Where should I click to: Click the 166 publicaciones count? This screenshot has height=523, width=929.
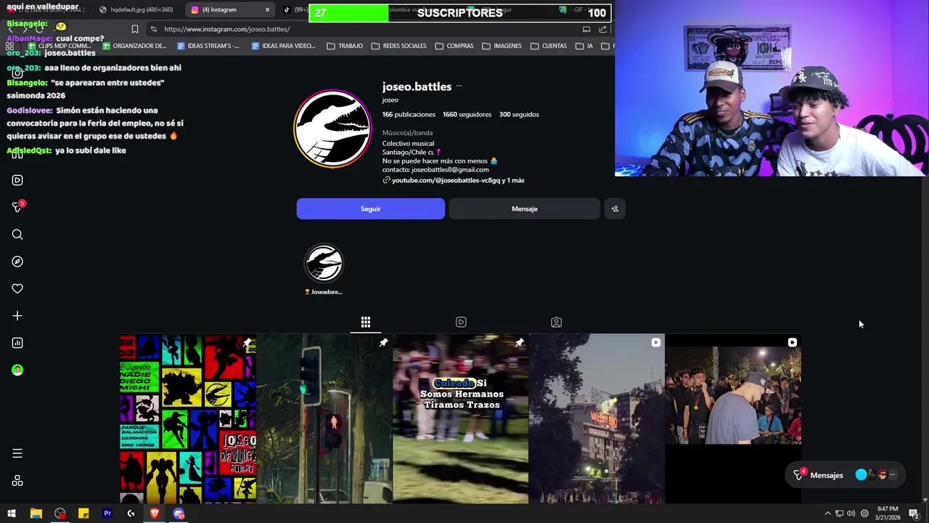click(409, 114)
